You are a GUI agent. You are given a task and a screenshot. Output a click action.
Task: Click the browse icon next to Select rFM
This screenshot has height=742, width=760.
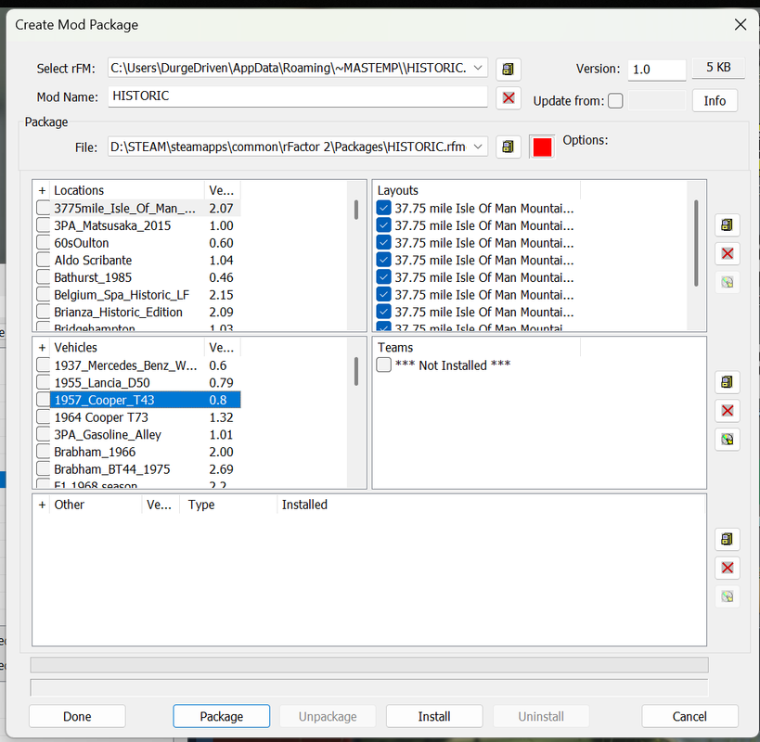tap(508, 69)
